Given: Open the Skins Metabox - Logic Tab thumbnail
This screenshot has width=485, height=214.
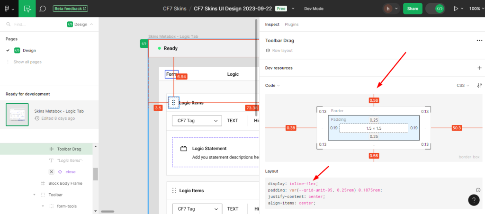Looking at the screenshot, I should (x=17, y=114).
